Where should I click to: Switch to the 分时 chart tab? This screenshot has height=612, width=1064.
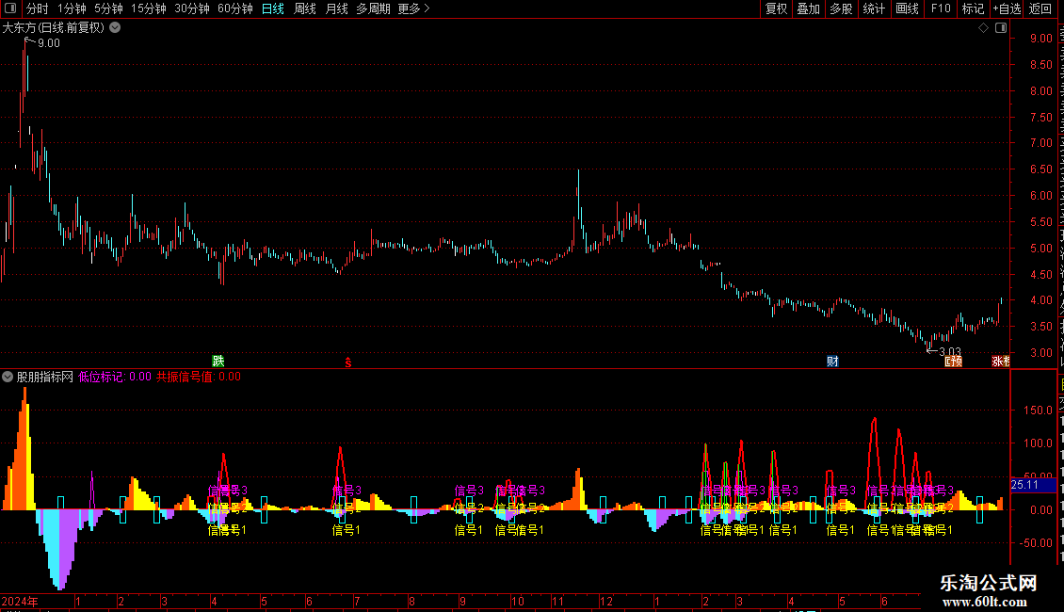pos(38,8)
